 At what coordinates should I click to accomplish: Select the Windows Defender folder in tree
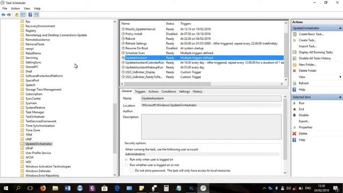[38, 171]
